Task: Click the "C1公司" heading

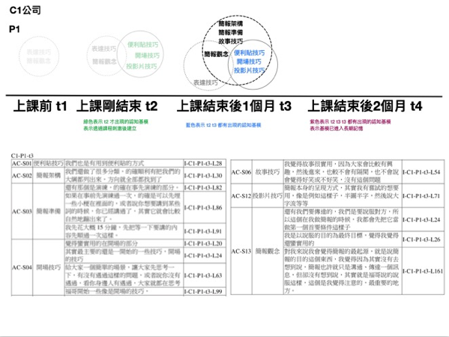Action: (x=25, y=10)
